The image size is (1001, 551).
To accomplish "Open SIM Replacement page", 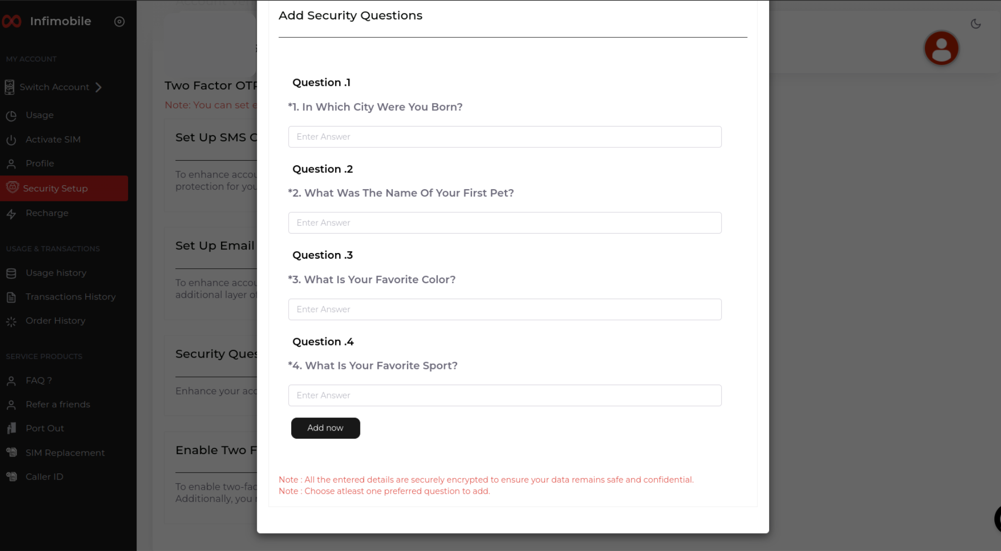I will click(x=65, y=453).
